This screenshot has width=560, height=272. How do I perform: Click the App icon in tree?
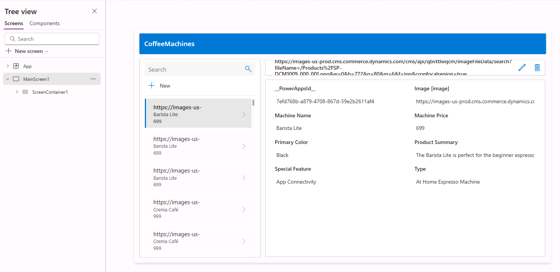tap(16, 66)
